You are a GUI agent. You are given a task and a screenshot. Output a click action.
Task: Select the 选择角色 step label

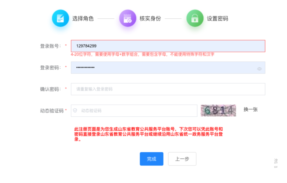pos(83,19)
